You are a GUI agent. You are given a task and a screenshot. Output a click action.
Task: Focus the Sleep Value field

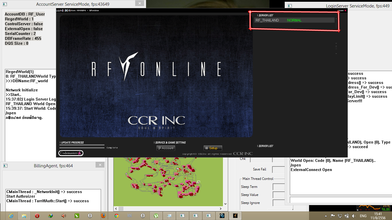[279, 195]
